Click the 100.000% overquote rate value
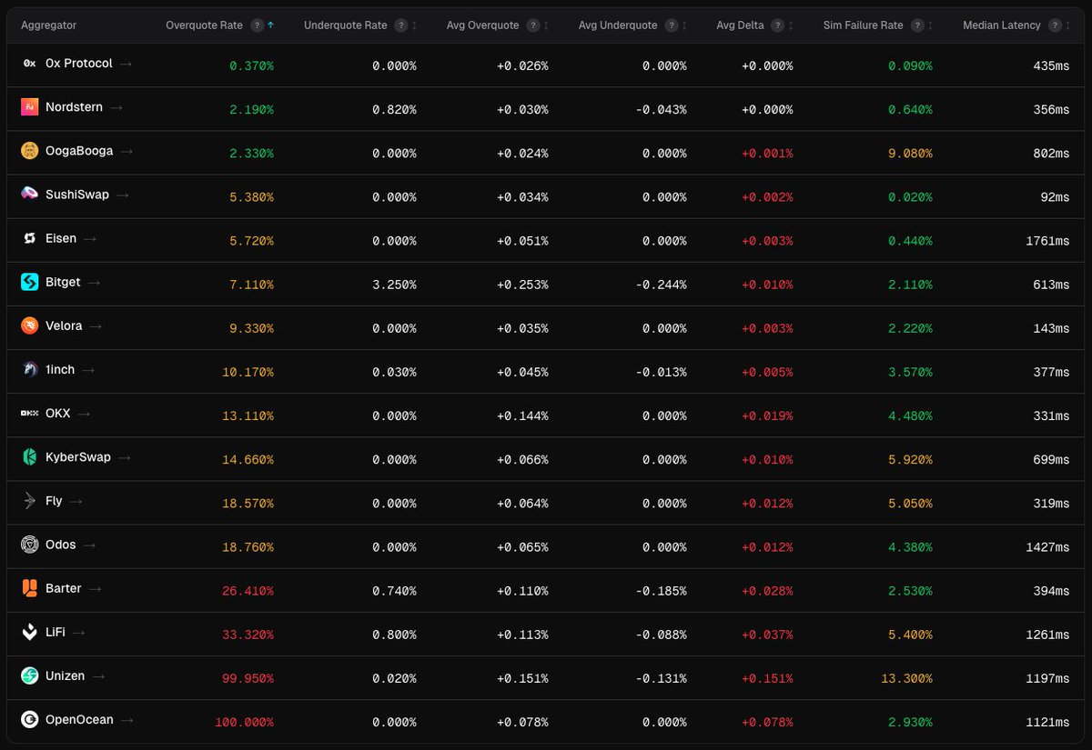1092x750 pixels. point(244,723)
